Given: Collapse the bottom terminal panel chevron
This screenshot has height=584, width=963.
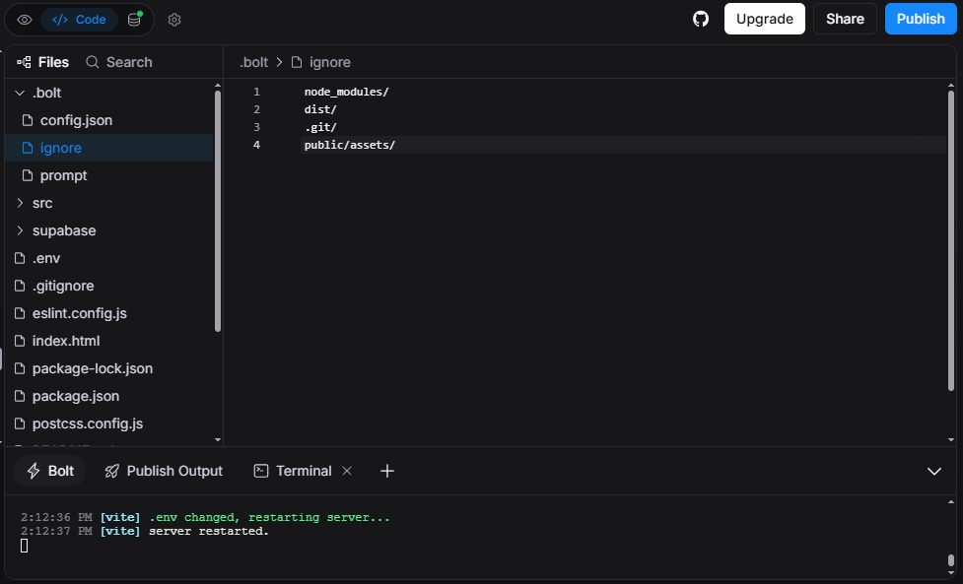Looking at the screenshot, I should [934, 471].
